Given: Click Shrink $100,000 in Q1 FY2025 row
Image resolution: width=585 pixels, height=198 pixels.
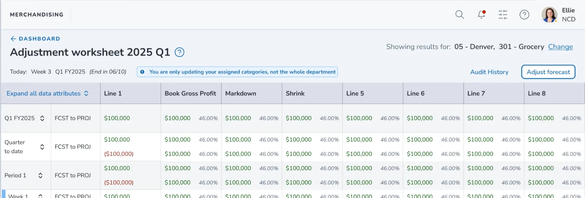Looking at the screenshot, I should click(298, 118).
